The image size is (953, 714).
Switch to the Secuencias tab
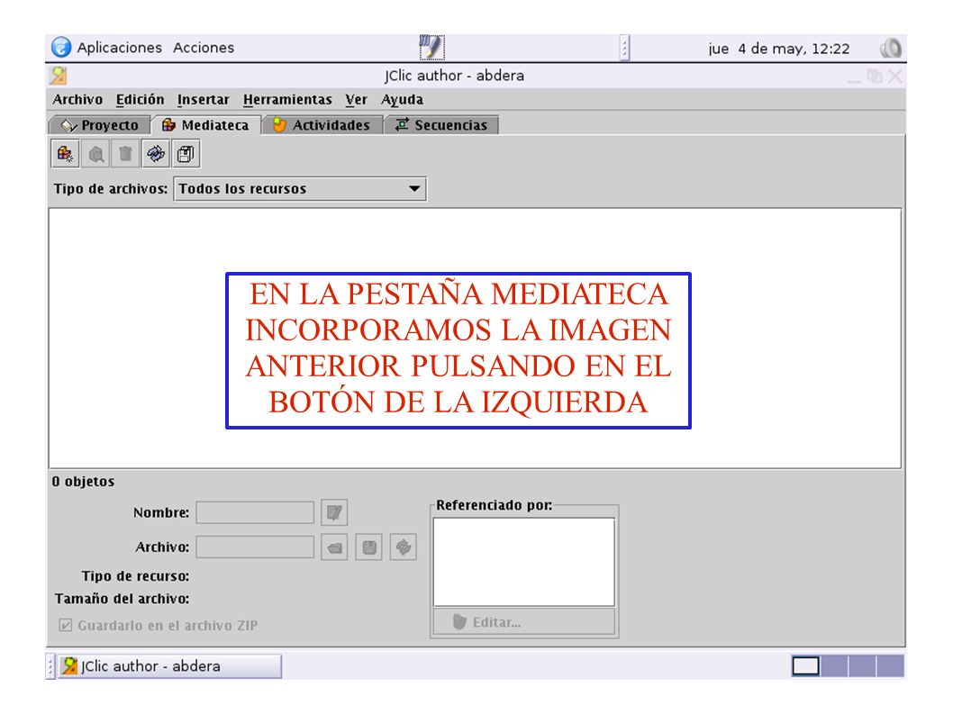442,125
